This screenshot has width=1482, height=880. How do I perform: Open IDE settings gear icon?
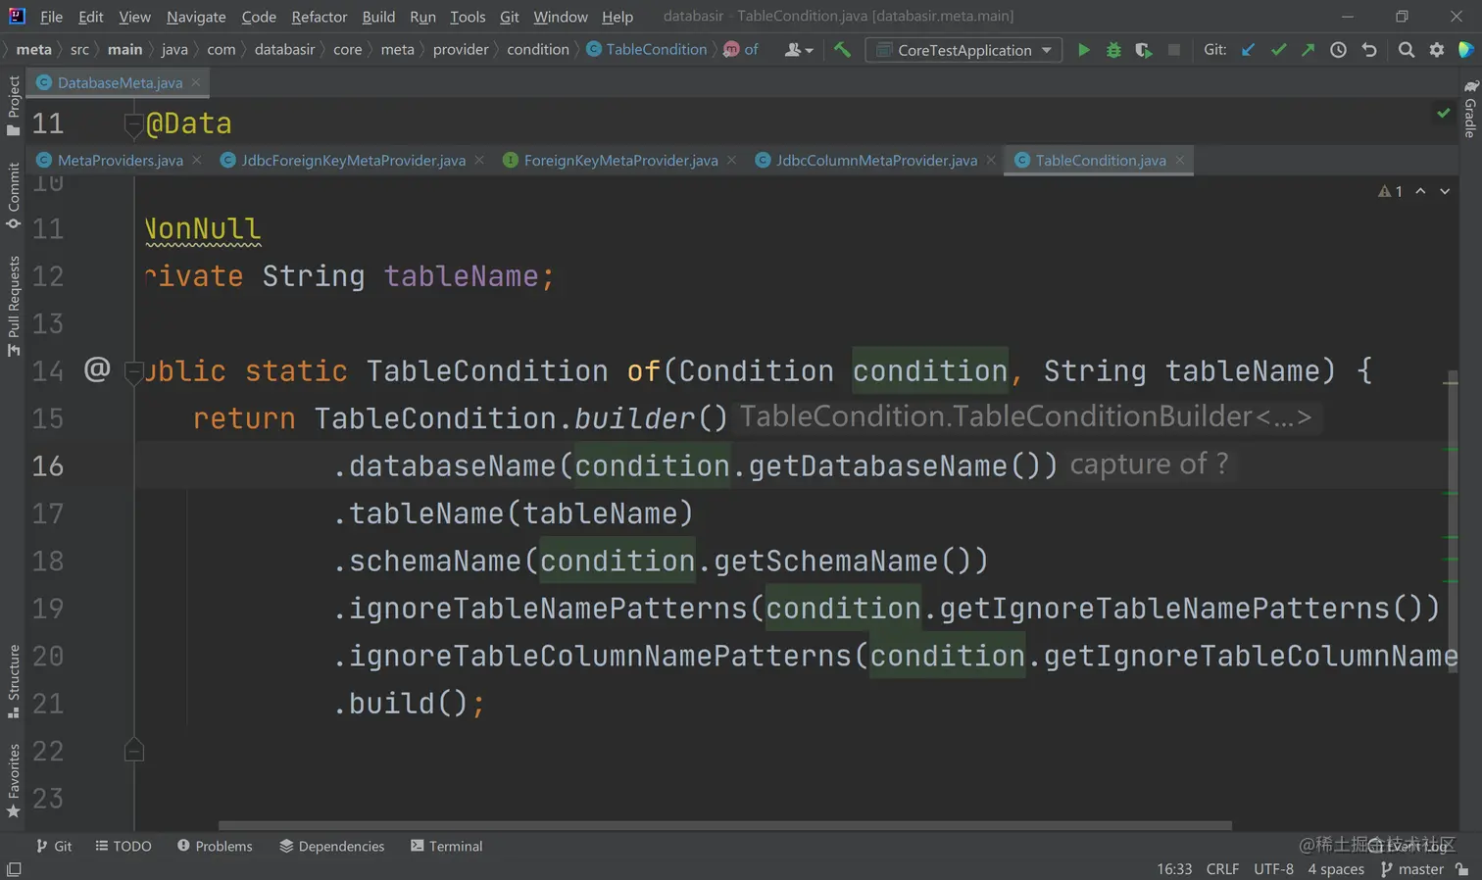1437,50
